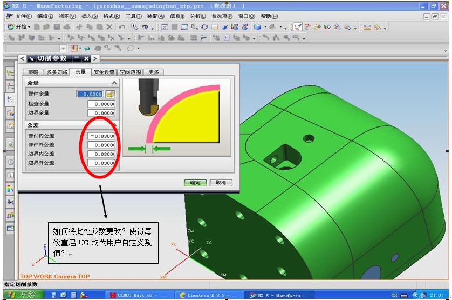This screenshot has height=300, width=452.
Task: Click the Fit view icon
Action: [x=165, y=27]
